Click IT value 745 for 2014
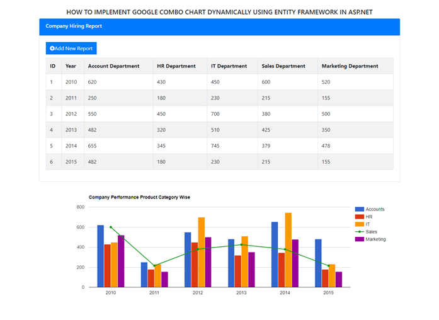The width and height of the screenshot is (439, 320). (x=215, y=146)
